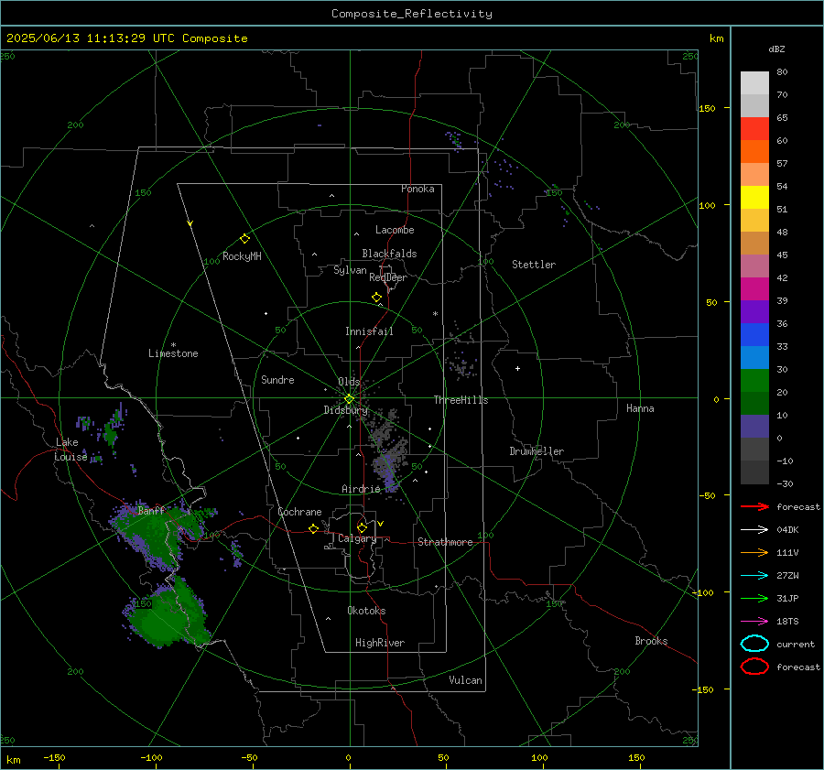Click the Sundre label

tap(277, 380)
